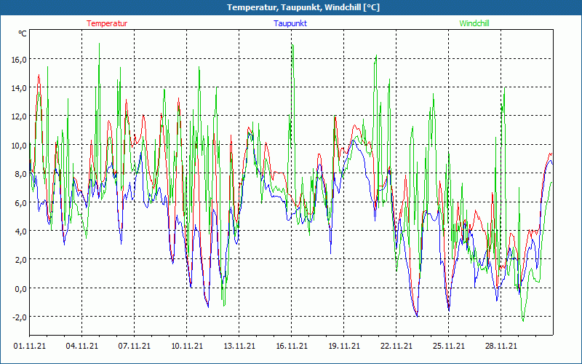Click the -2,0 y-axis value
The height and width of the screenshot is (364, 582).
[20, 317]
